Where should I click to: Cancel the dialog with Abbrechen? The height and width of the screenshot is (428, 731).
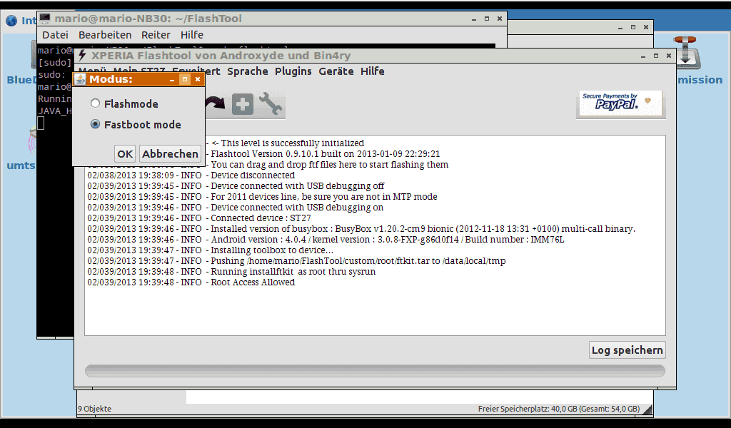[170, 154]
